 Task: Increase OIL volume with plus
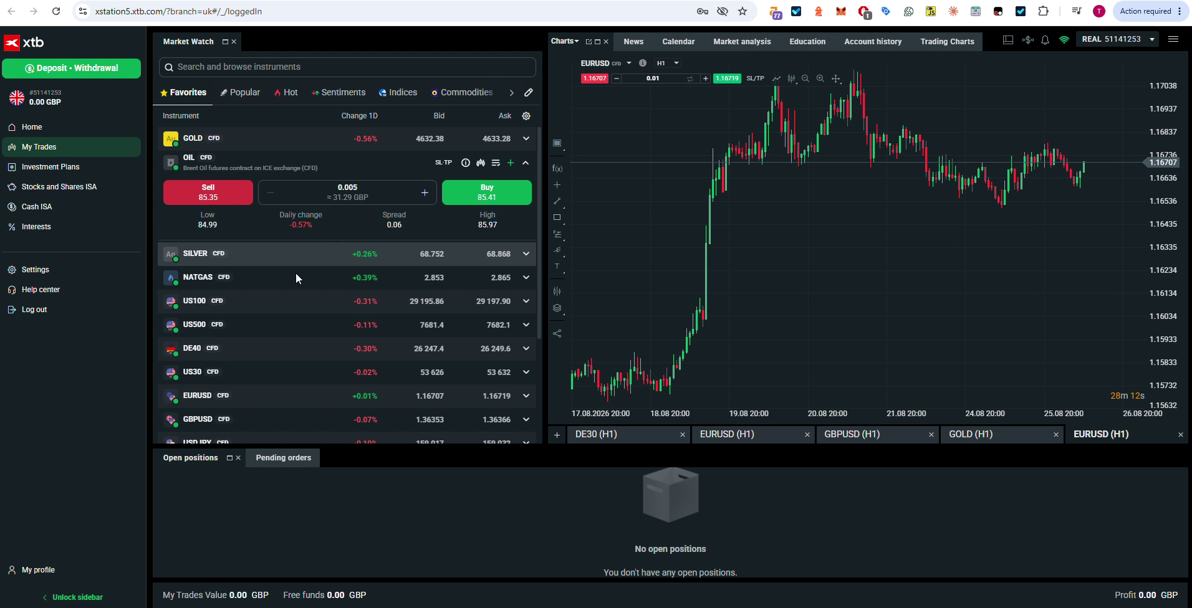[425, 192]
